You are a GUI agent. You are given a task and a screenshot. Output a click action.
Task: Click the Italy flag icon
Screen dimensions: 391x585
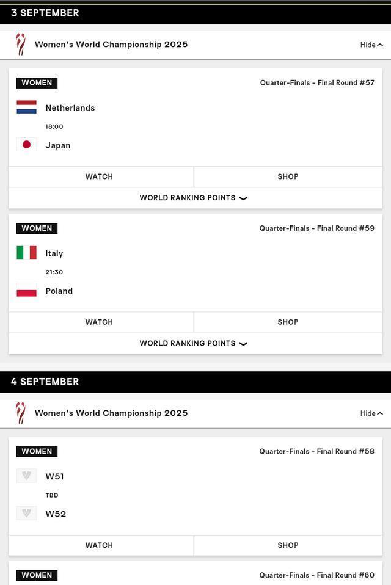pos(26,253)
